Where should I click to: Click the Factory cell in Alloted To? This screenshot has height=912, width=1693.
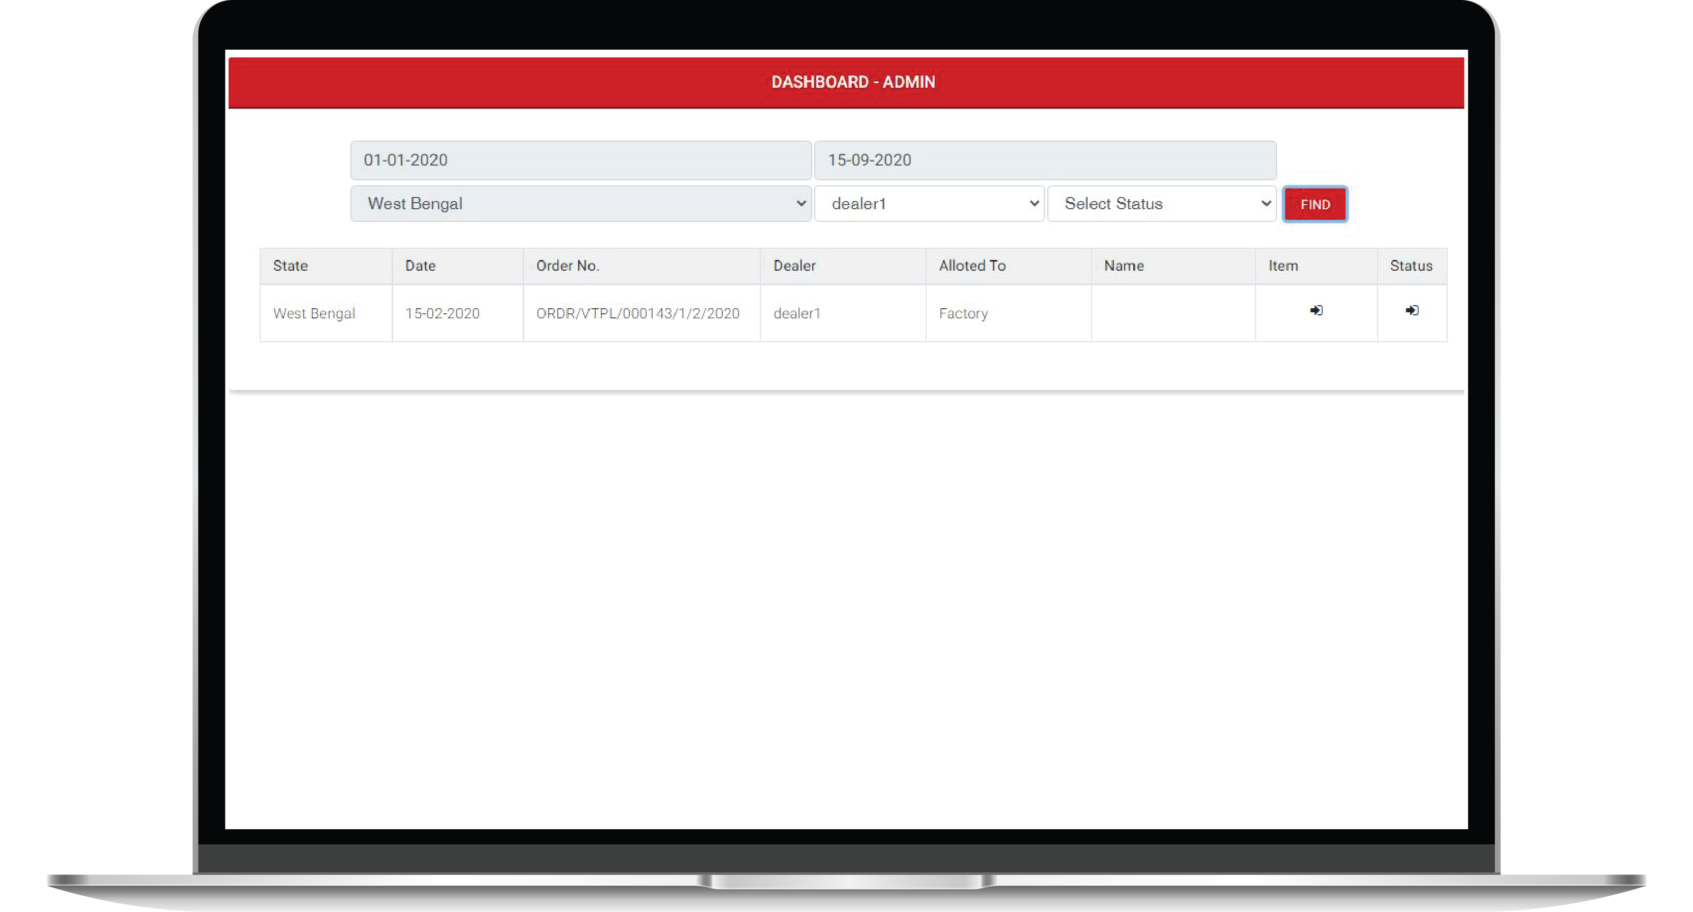click(963, 313)
